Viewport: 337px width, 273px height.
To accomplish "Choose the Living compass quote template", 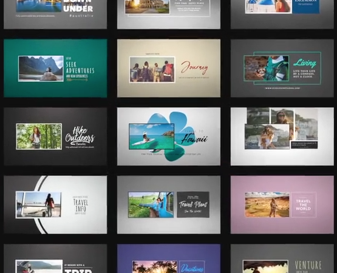I will click(x=282, y=68).
